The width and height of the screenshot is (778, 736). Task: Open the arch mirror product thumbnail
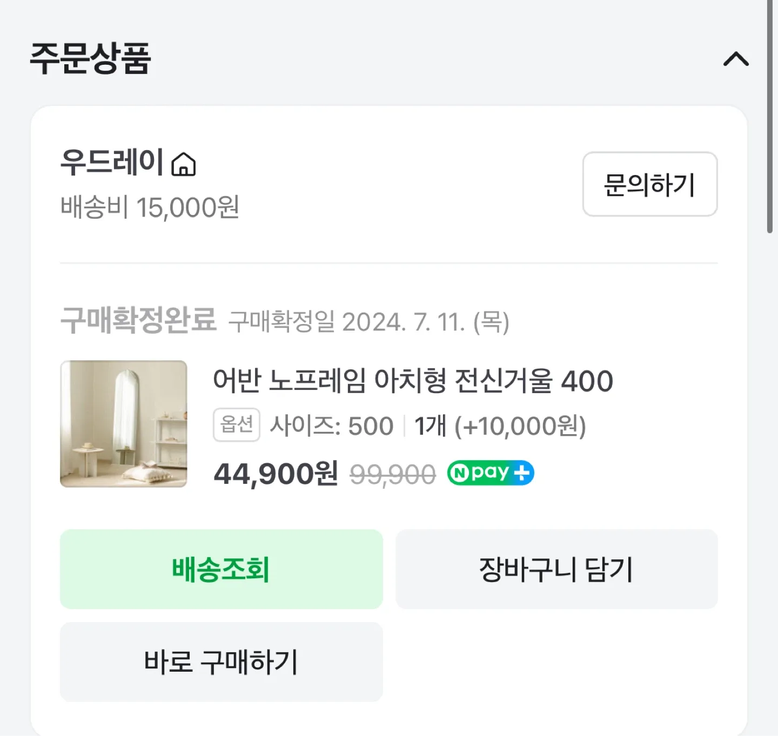click(124, 424)
